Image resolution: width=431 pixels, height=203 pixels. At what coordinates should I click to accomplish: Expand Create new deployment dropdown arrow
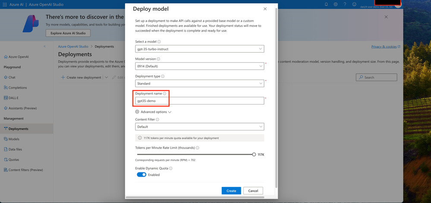click(107, 78)
